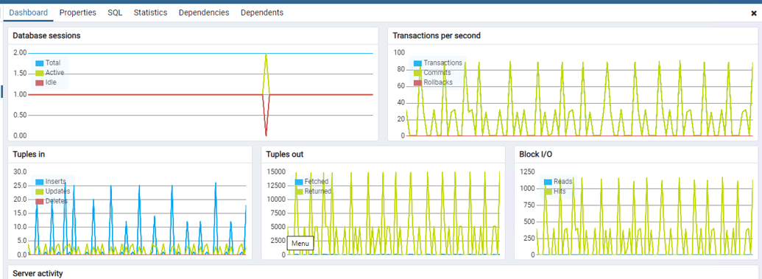This screenshot has width=762, height=279.
Task: View the Statistics tab
Action: click(x=151, y=13)
